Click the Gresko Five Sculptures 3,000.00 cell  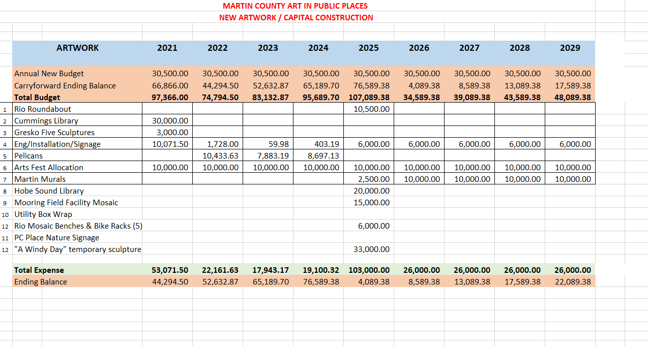coord(172,133)
